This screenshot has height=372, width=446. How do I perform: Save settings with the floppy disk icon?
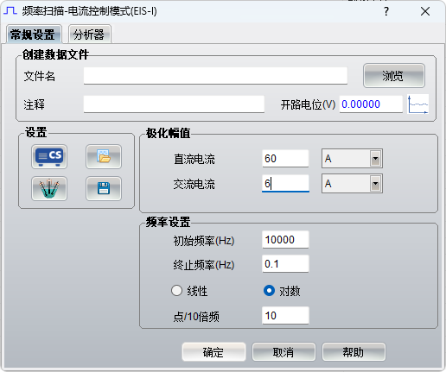[x=104, y=189]
